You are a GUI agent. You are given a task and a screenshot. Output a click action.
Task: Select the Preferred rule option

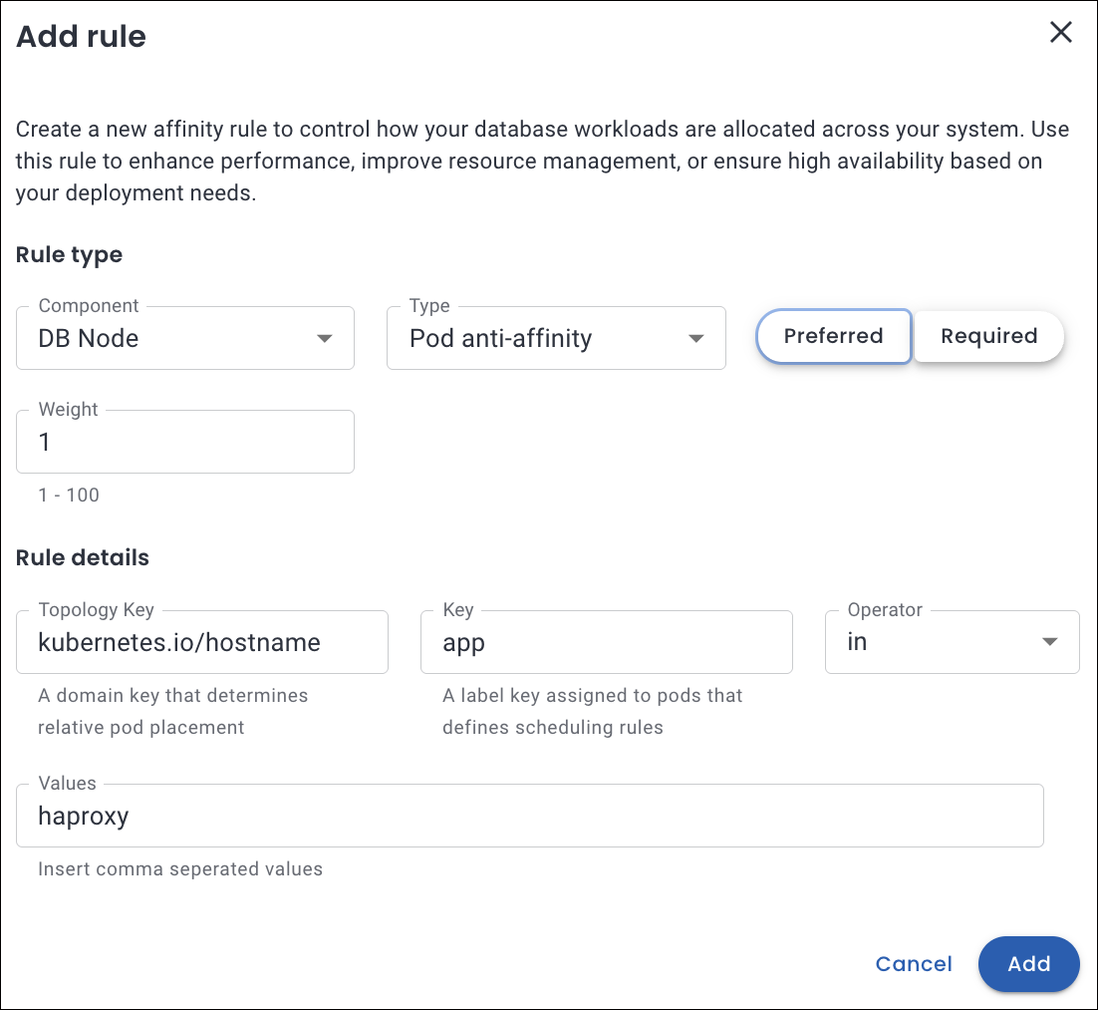(x=833, y=336)
